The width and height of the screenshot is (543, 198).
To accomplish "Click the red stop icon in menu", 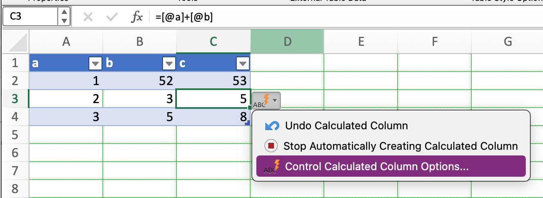I will (271, 146).
